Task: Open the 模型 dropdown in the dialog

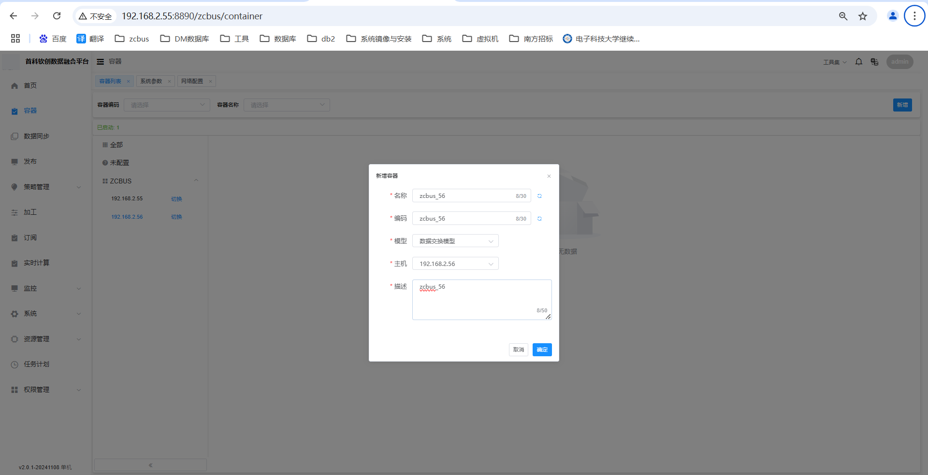Action: [455, 241]
